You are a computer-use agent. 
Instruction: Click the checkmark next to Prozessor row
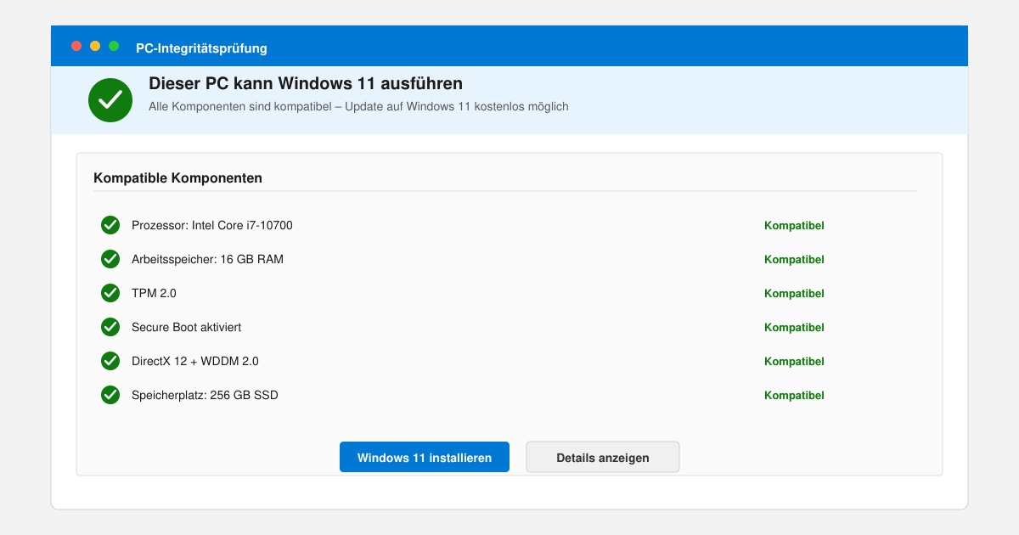[110, 225]
